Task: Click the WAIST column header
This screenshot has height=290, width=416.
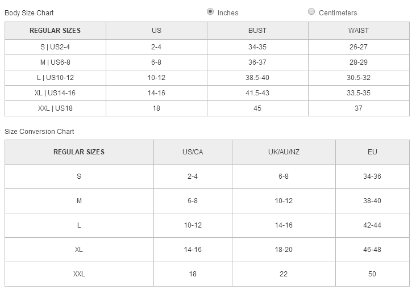Action: point(358,31)
